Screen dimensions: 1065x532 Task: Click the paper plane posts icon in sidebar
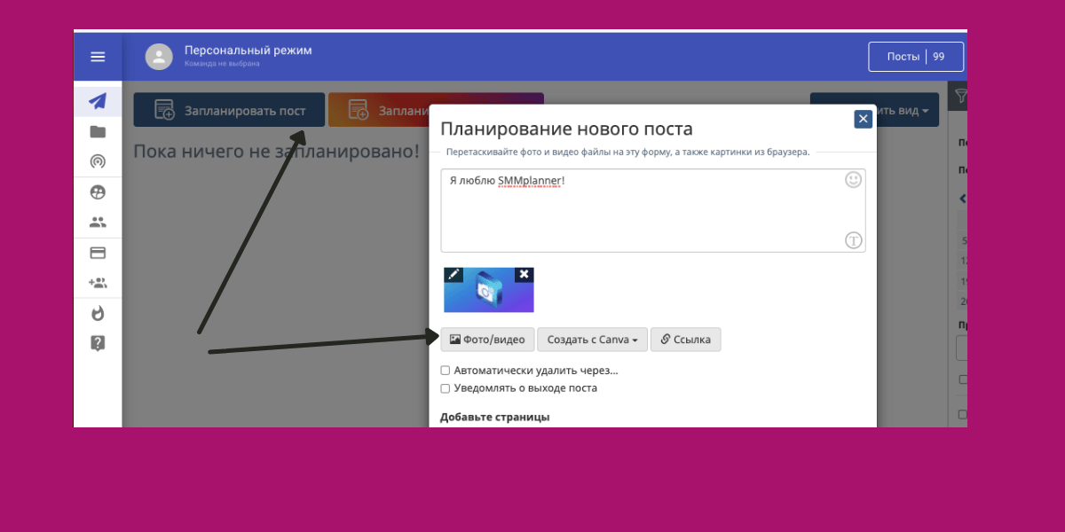point(98,101)
